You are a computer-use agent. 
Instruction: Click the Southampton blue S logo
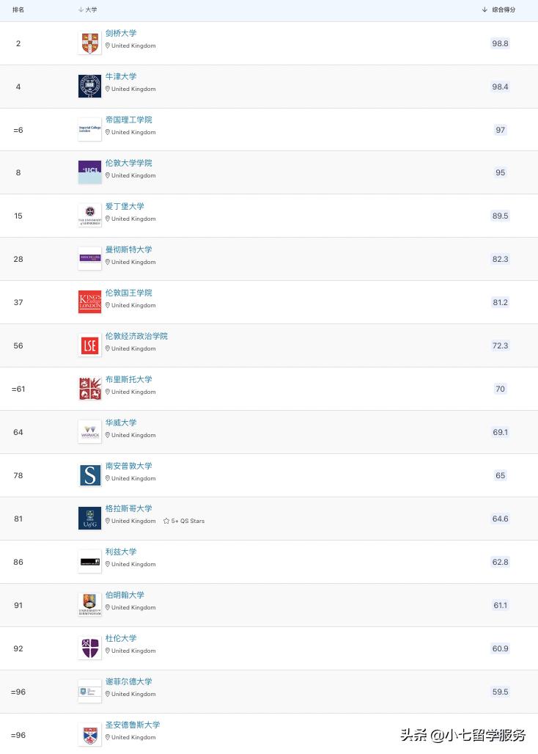(x=90, y=475)
